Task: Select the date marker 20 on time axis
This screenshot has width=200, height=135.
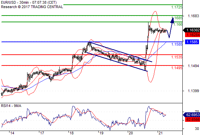Action: pos(131,133)
